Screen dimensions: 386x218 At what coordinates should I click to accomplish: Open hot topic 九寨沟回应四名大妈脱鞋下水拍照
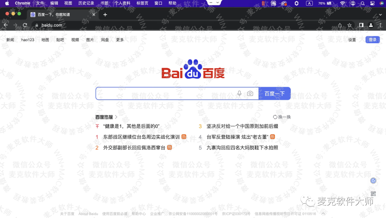[242, 148]
